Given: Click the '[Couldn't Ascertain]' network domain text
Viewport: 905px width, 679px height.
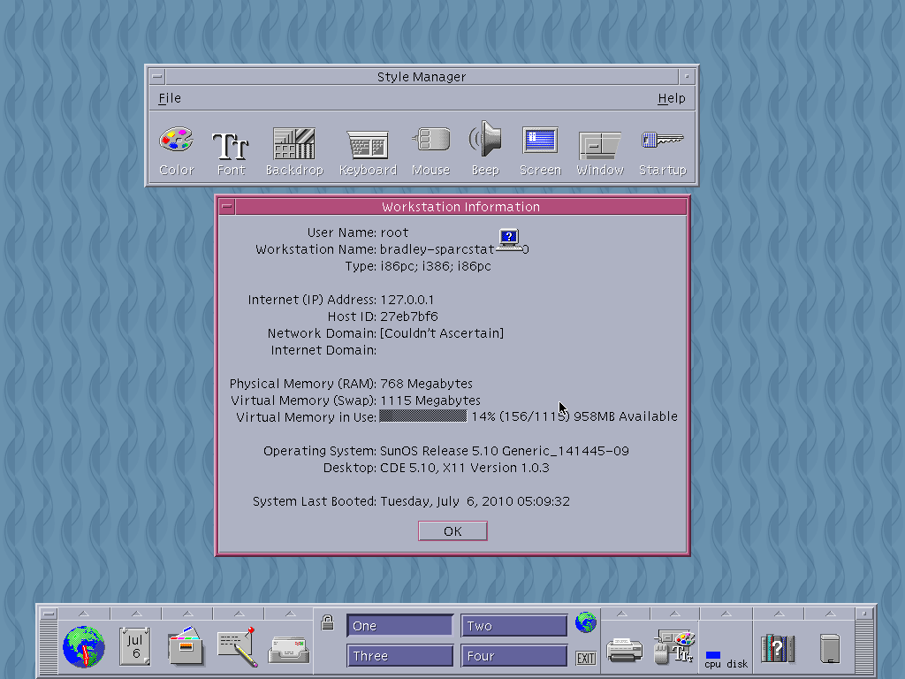Looking at the screenshot, I should point(442,333).
